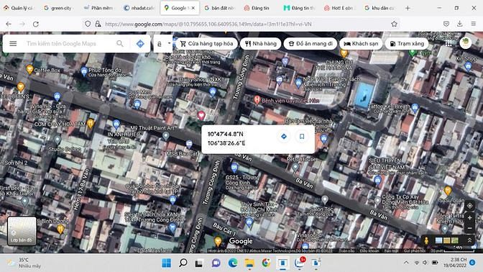Expand the imagery strip with double chevron

[469, 240]
